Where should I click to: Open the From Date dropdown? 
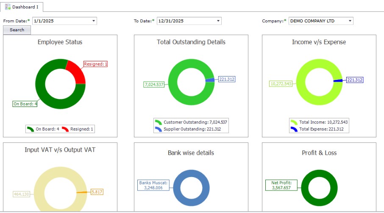tap(93, 21)
